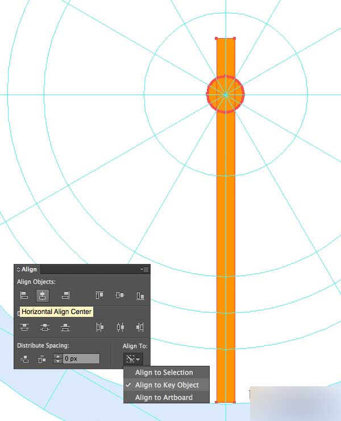Click the Horizontal Distribute Left icon
Screen dimensions: 341x421
click(99, 327)
